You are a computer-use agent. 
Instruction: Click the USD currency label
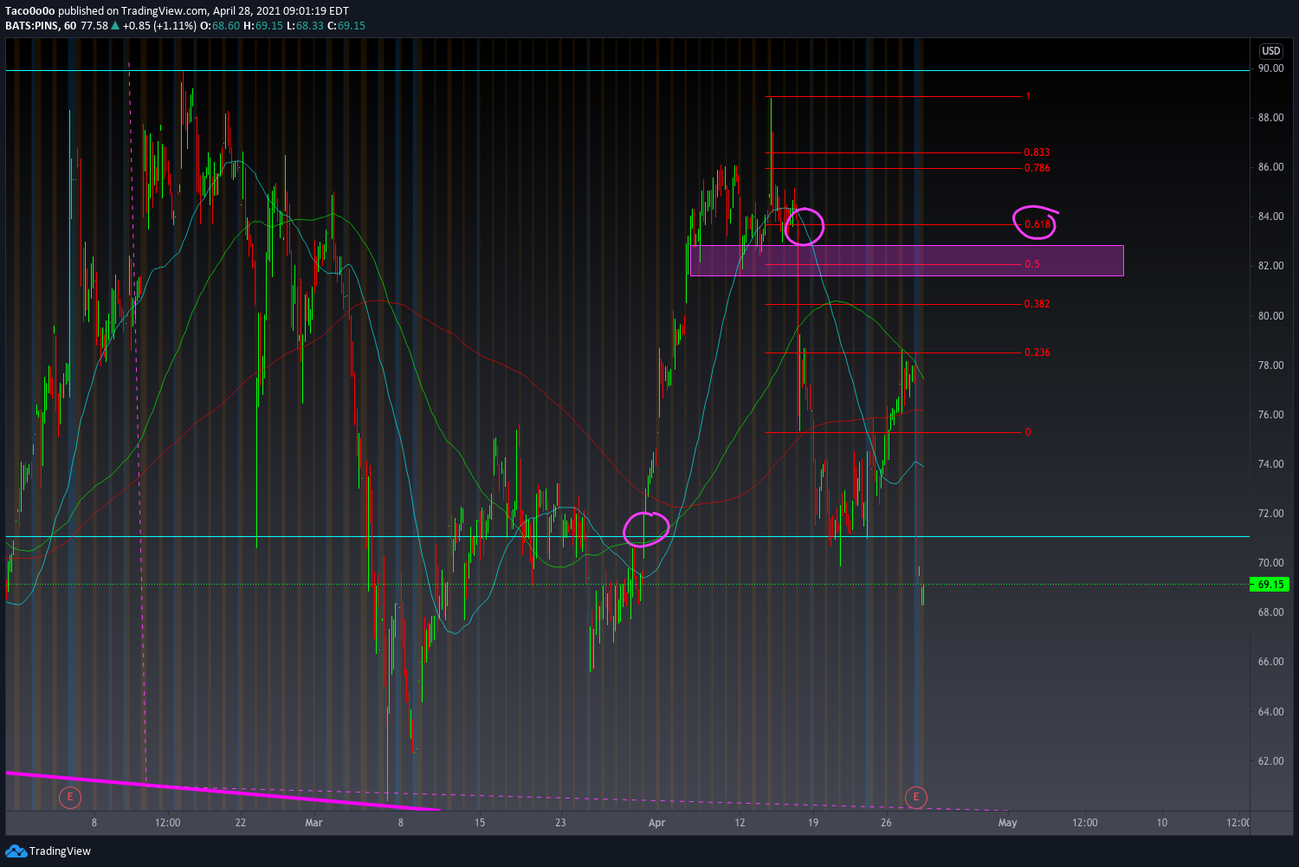1270,51
